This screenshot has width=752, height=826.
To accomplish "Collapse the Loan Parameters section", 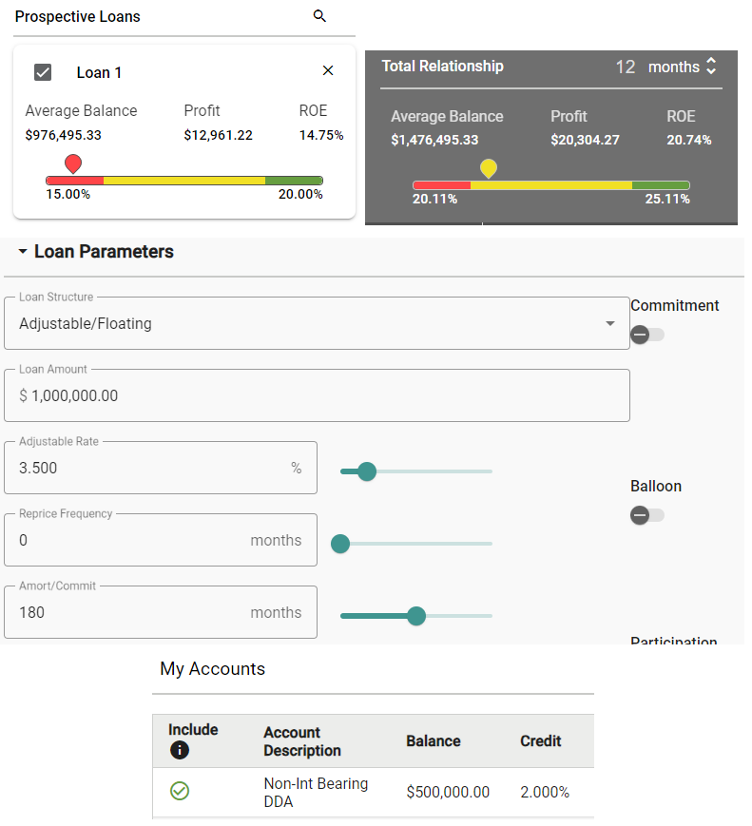I will 23,252.
